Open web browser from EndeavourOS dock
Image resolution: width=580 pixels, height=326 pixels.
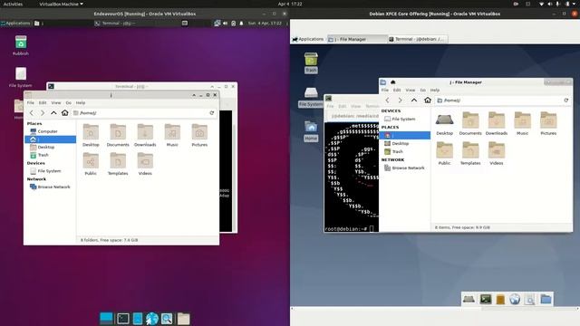[x=151, y=318]
